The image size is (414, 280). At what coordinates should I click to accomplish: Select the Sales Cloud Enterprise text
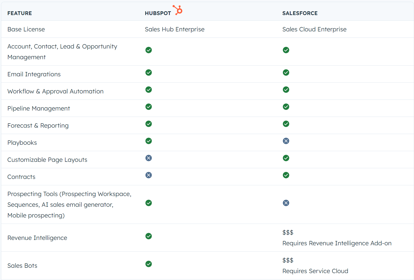(x=314, y=29)
